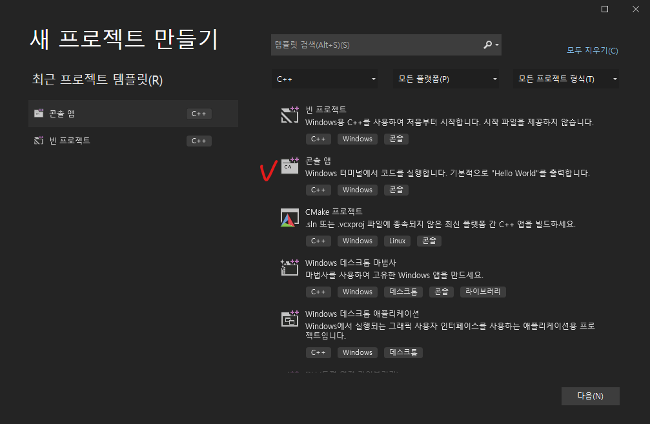Click the CMake project template icon
Image resolution: width=650 pixels, height=424 pixels.
[290, 217]
